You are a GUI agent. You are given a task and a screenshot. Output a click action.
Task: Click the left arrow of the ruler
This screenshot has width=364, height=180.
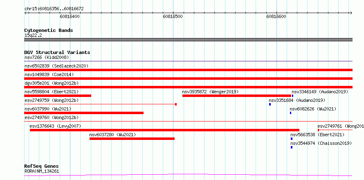[25, 13]
